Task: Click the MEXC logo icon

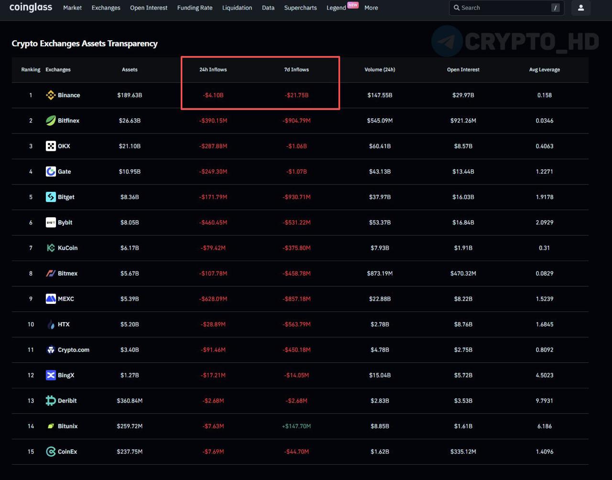Action: click(51, 299)
